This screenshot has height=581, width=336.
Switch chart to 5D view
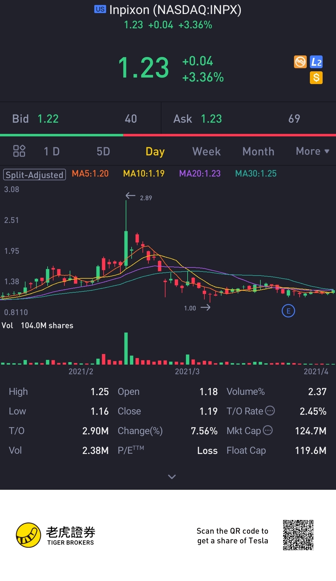(x=103, y=151)
